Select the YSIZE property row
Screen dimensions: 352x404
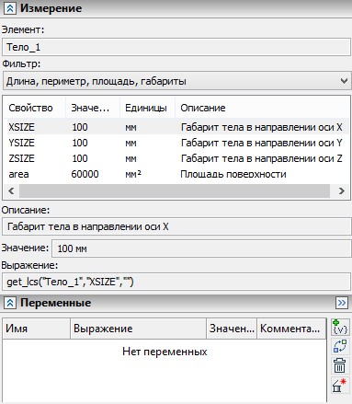[176, 143]
